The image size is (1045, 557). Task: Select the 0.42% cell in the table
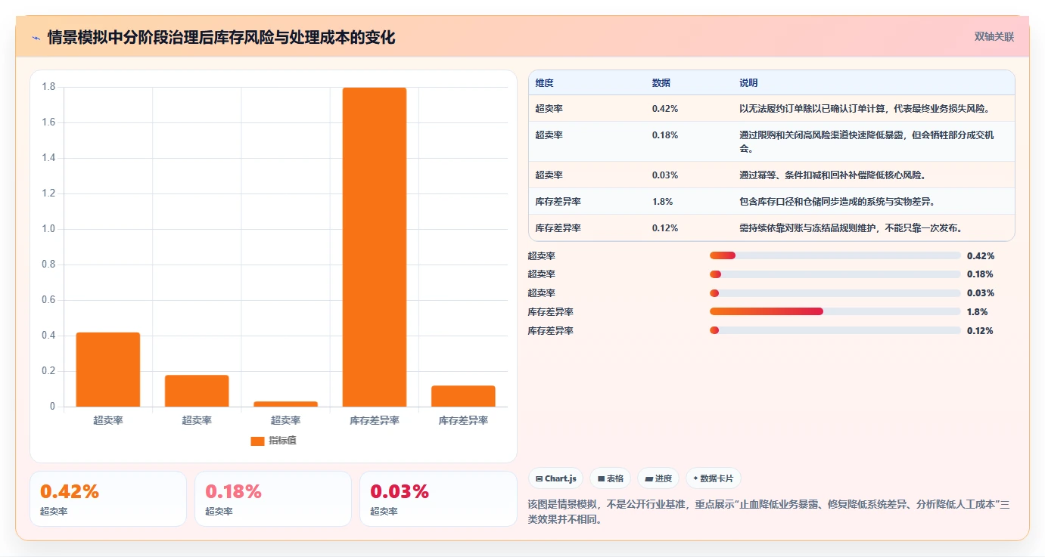click(x=665, y=109)
